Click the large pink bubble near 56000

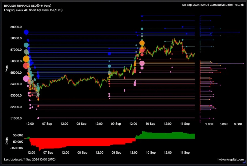142,63
